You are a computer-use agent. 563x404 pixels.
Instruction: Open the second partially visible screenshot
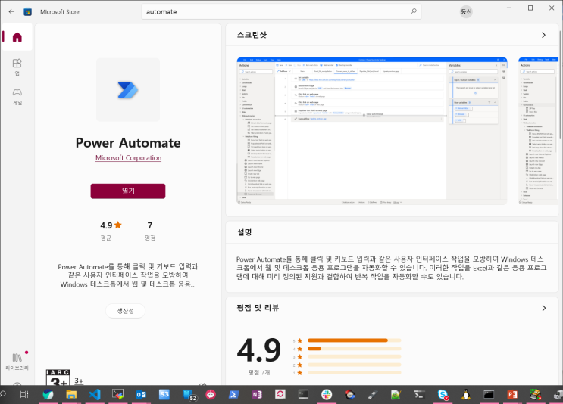point(538,131)
